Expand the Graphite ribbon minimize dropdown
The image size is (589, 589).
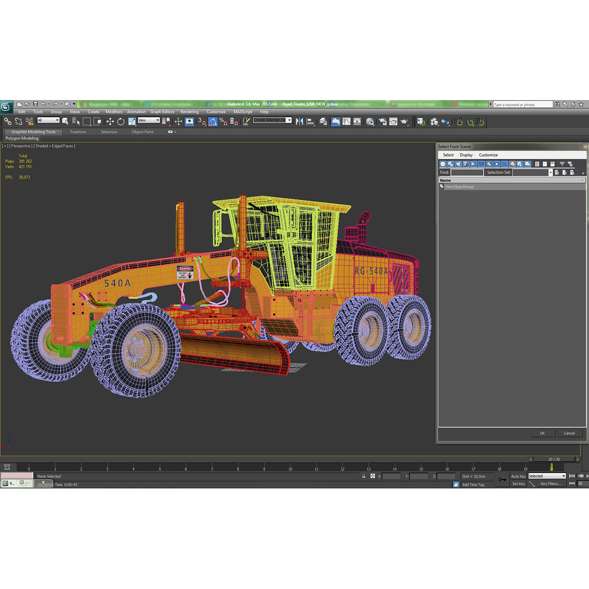pos(172,132)
